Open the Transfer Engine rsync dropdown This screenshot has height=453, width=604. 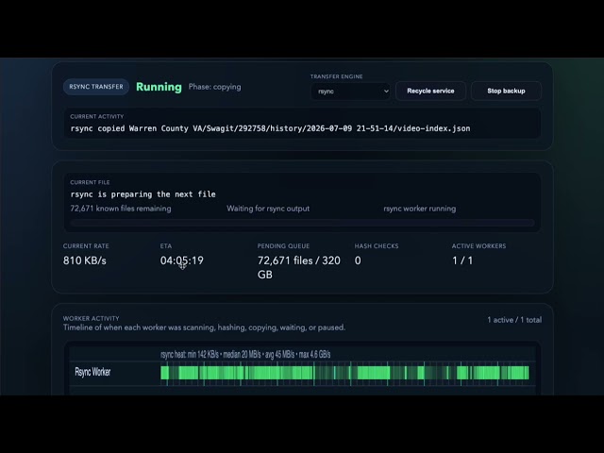(350, 92)
